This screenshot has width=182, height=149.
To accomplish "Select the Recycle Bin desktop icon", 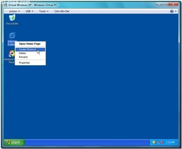I will tap(12, 19).
